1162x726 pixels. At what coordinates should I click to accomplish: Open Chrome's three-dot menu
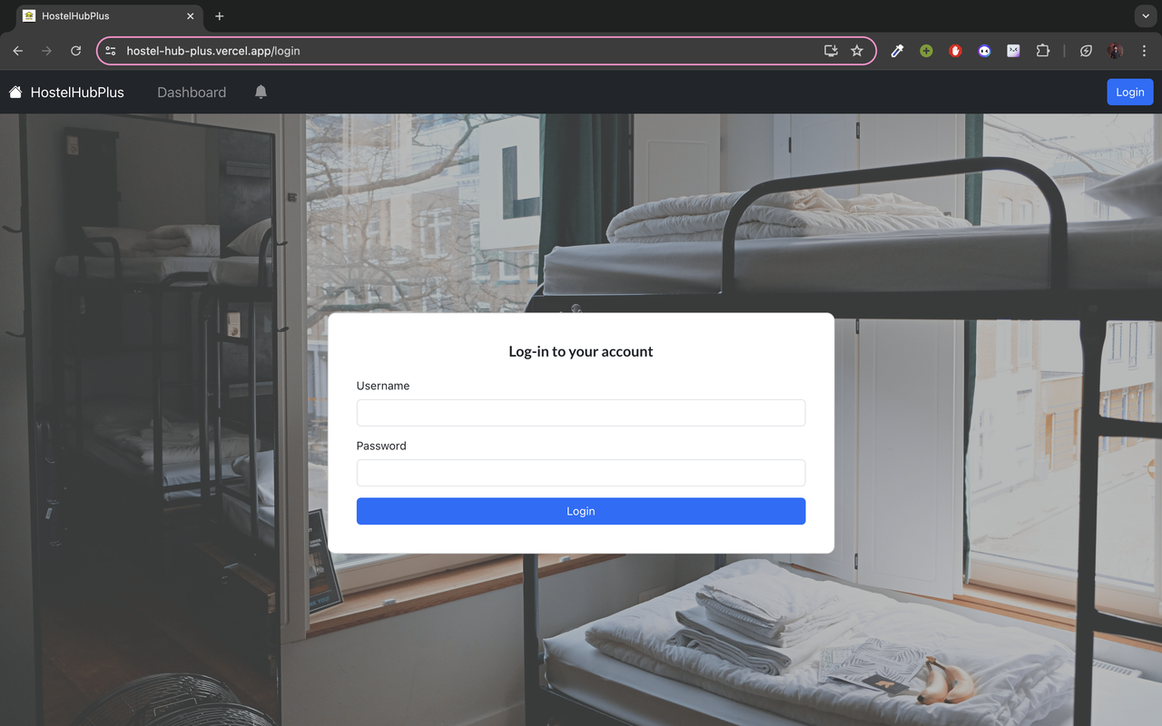pos(1144,51)
